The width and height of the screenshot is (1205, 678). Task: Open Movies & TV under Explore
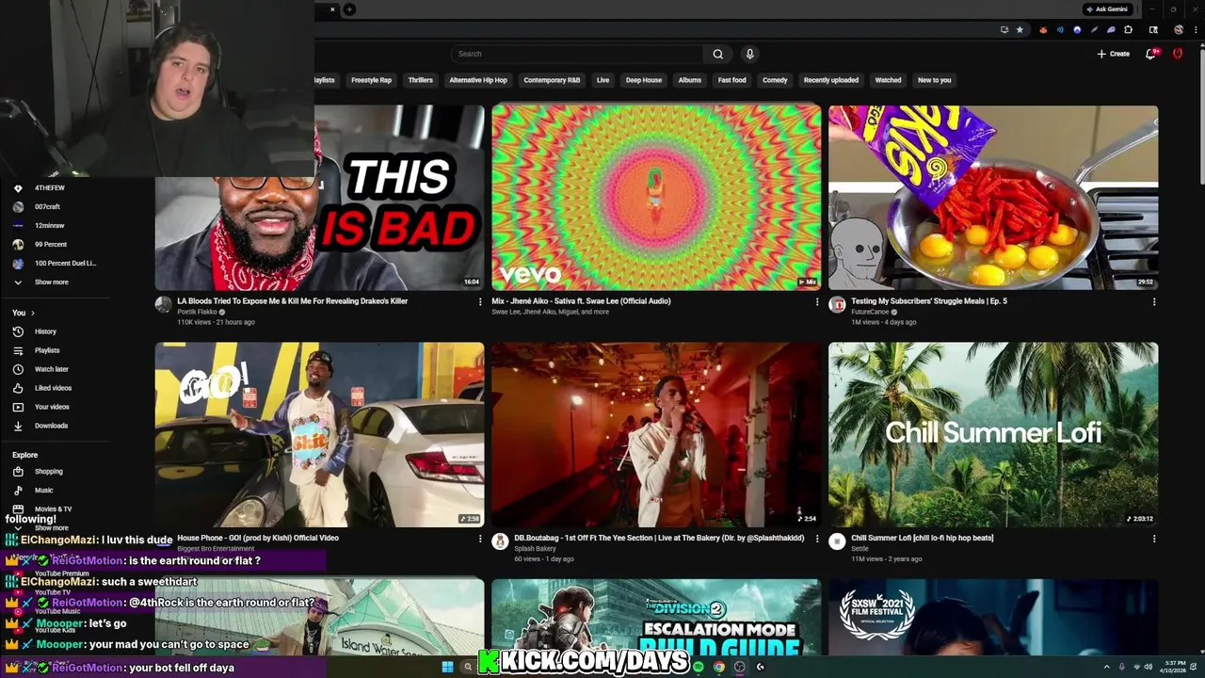pyautogui.click(x=53, y=509)
